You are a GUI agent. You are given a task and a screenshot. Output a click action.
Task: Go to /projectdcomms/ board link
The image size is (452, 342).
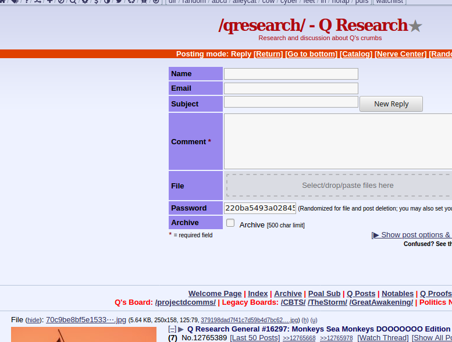186,302
